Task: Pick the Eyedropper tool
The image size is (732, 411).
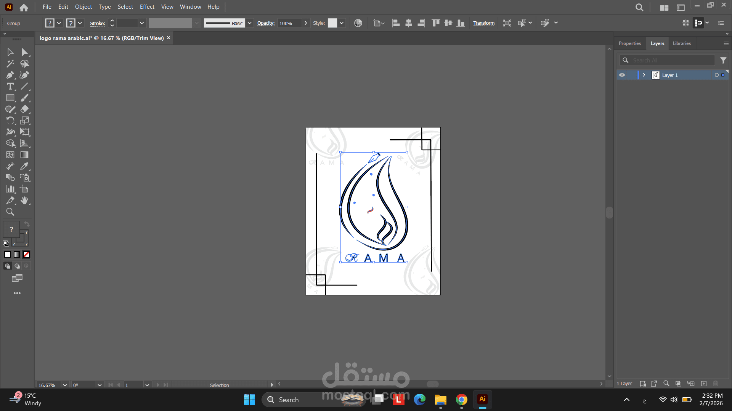Action: point(24,166)
